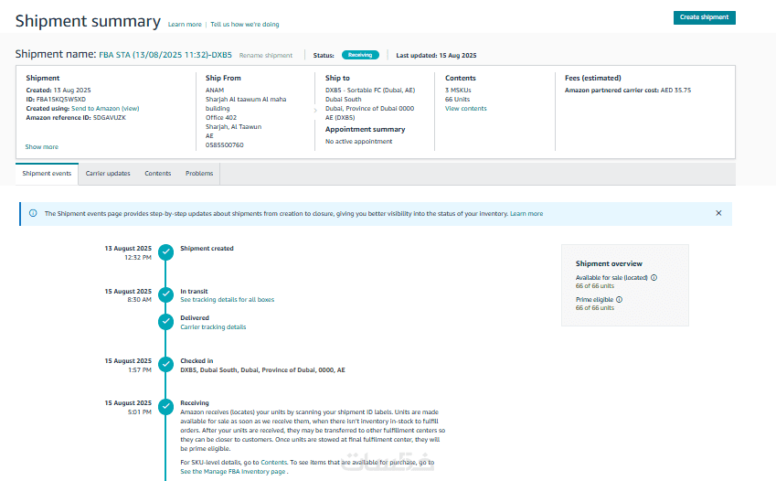The image size is (776, 481).
Task: Click the Shipment summary page heading
Action: [x=88, y=21]
